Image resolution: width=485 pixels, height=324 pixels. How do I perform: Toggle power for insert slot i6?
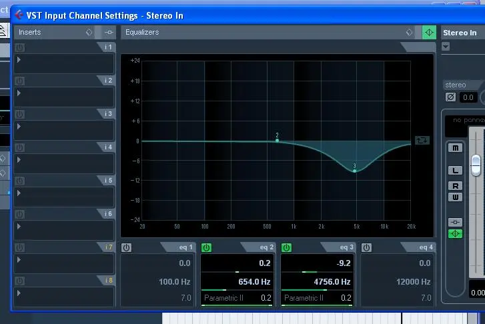20,214
